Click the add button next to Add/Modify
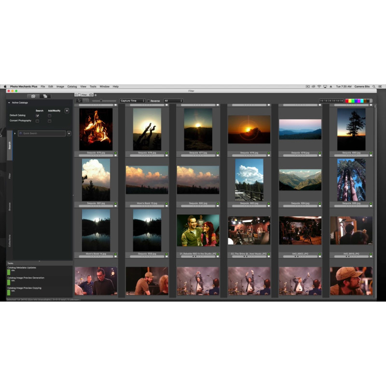 [x=67, y=110]
